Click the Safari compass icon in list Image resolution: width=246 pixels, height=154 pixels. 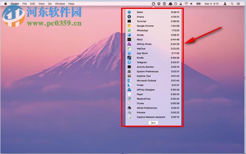[129, 12]
